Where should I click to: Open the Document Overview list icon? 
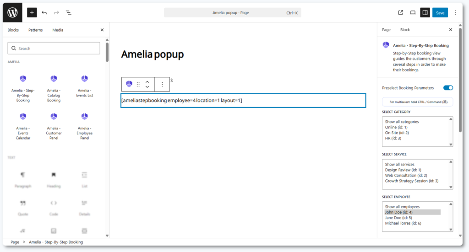pyautogui.click(x=68, y=13)
